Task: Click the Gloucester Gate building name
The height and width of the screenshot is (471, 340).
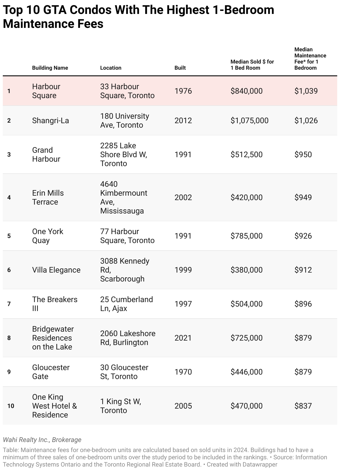Action: pyautogui.click(x=51, y=372)
